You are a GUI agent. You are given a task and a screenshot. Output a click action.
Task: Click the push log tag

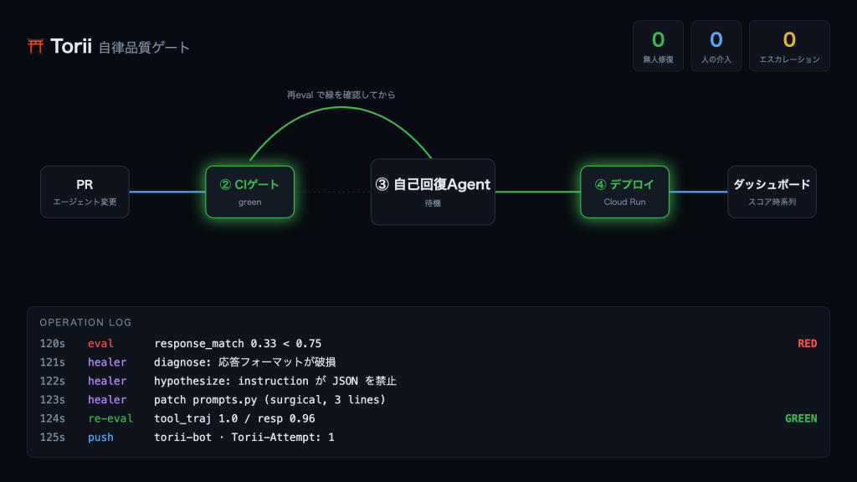[100, 437]
